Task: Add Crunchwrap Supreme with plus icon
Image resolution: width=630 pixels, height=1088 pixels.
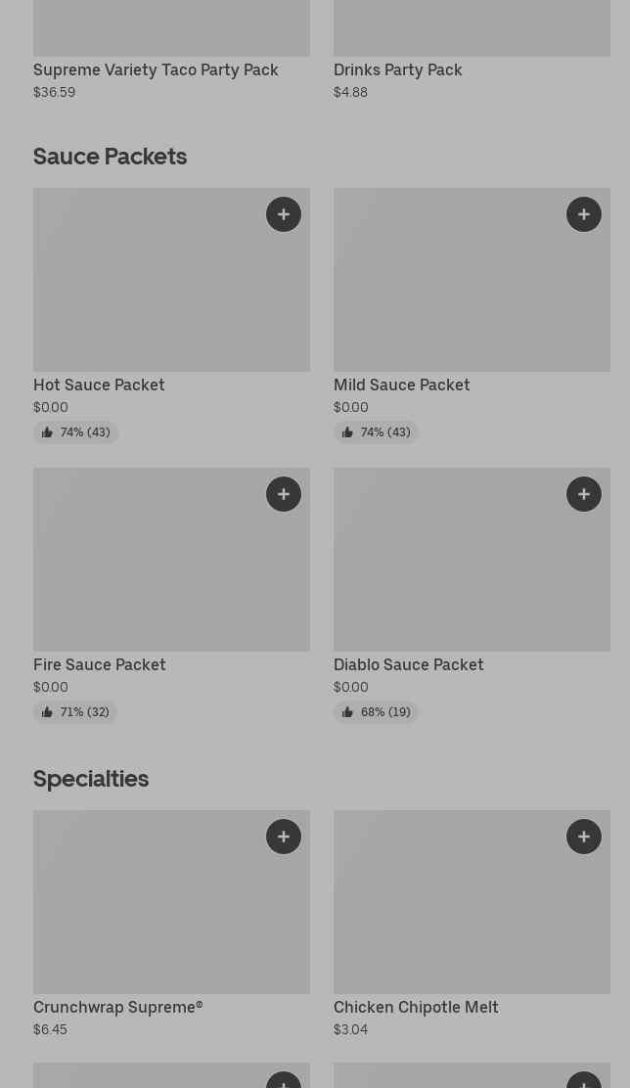Action: 284,837
